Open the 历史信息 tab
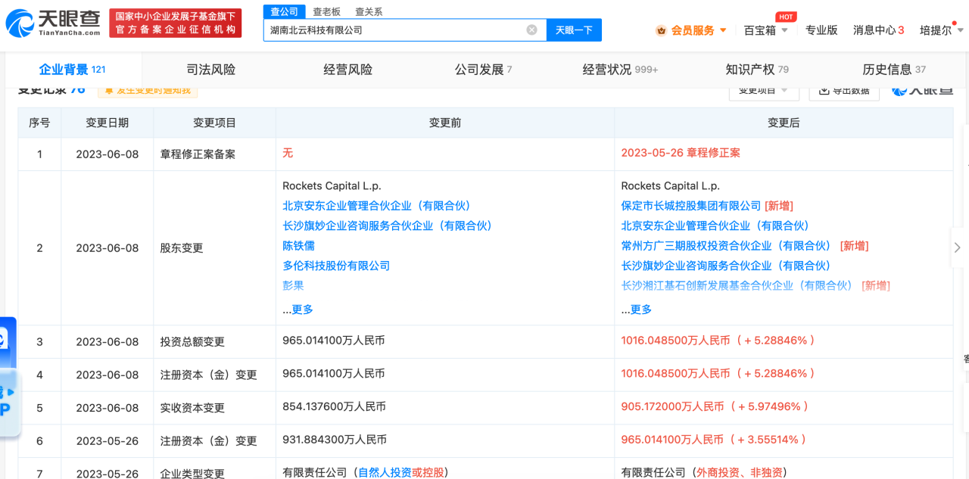This screenshot has width=969, height=479. (x=894, y=70)
